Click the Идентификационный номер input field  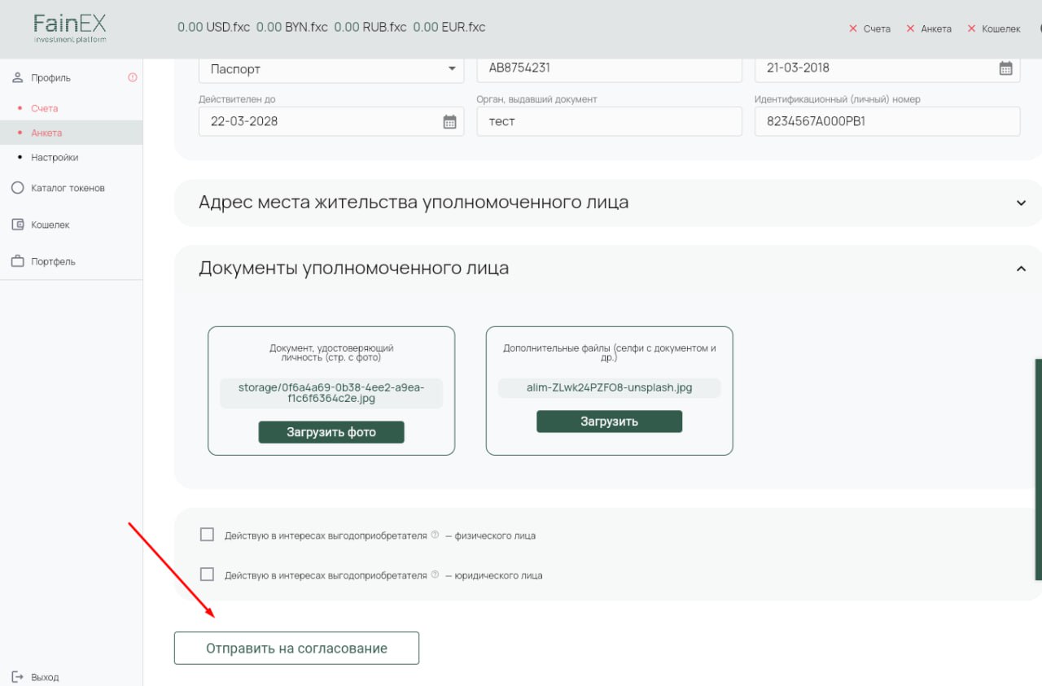(x=887, y=122)
